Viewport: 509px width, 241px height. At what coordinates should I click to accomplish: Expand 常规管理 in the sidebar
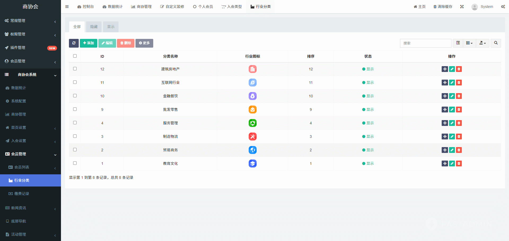(30, 21)
